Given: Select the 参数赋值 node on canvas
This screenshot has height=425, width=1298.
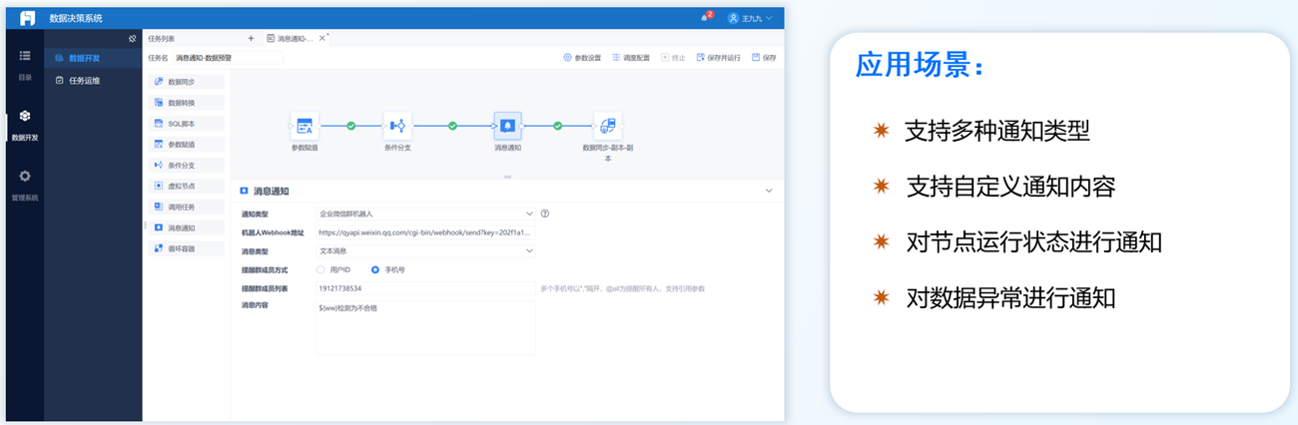Looking at the screenshot, I should pos(305,126).
